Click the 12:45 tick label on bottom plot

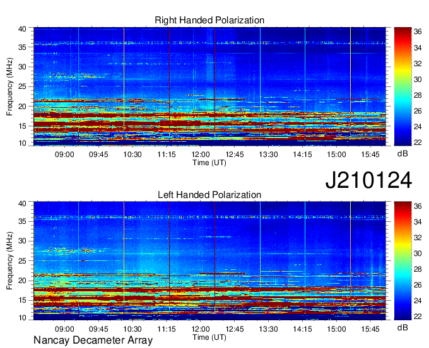coord(235,329)
